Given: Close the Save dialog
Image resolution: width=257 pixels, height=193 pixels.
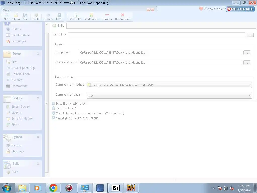Looking at the screenshot, I should click(151, 10).
